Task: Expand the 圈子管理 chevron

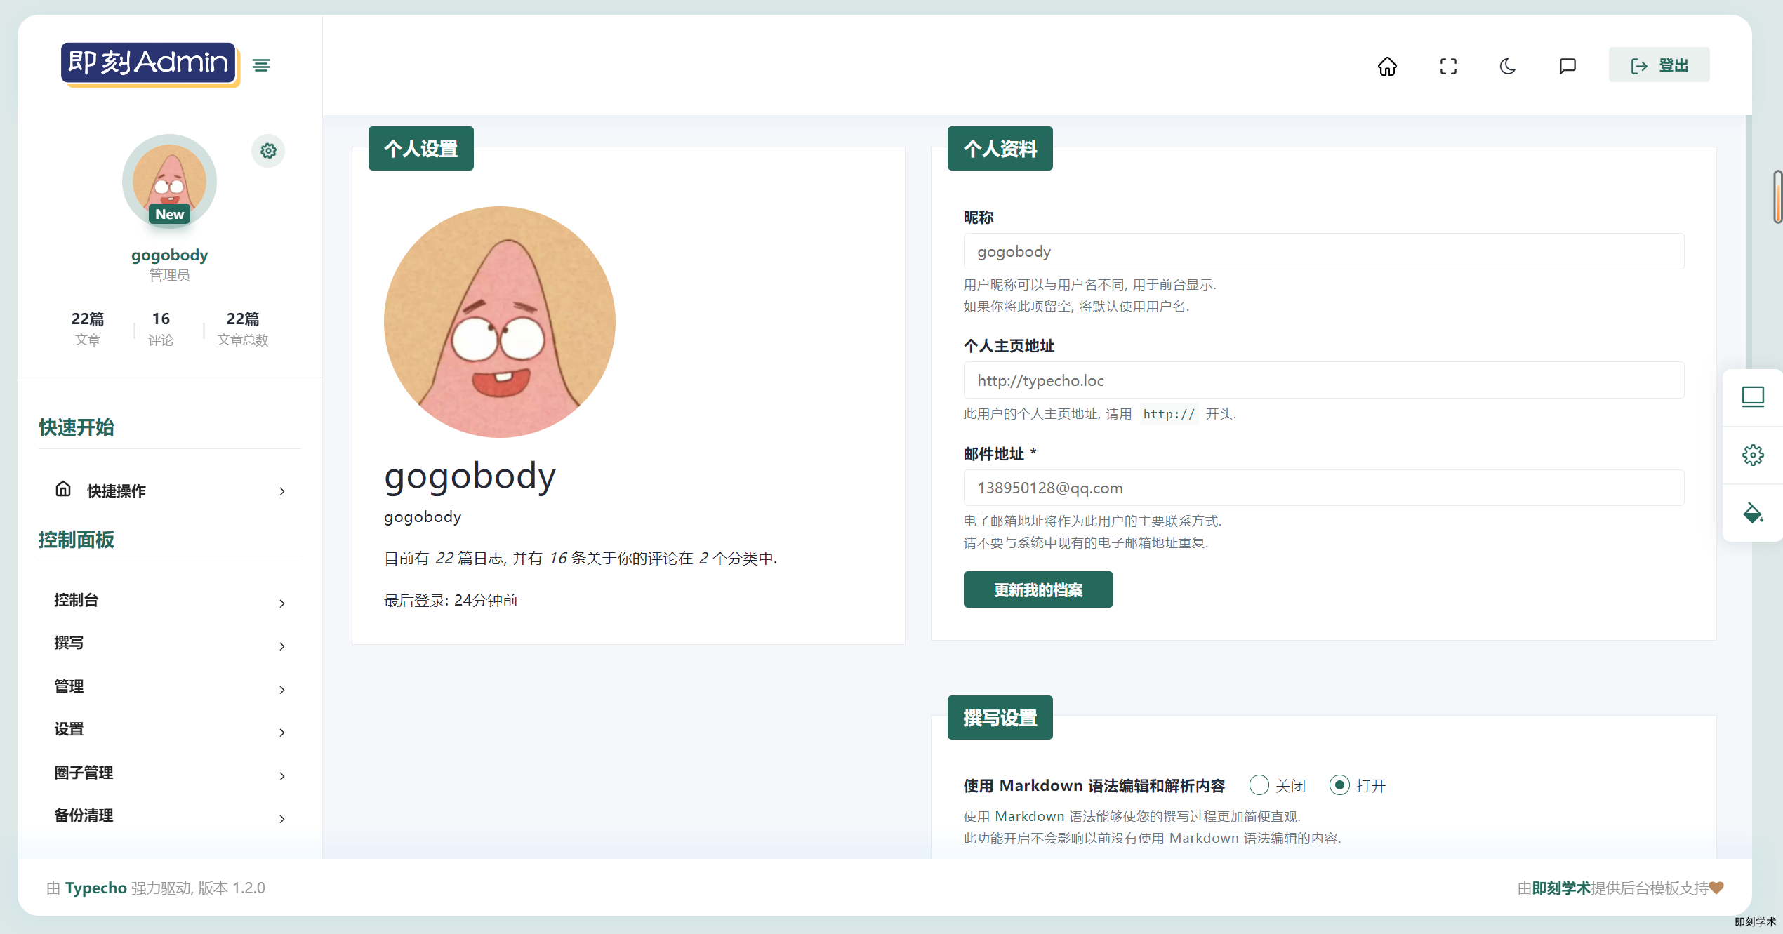Action: [x=282, y=776]
